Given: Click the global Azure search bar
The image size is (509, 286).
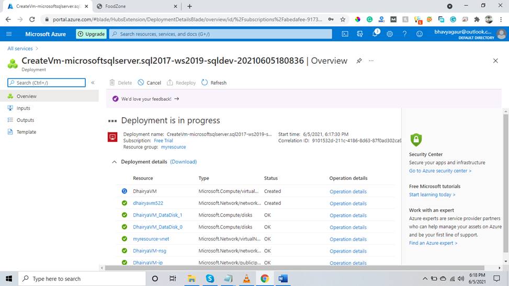Looking at the screenshot, I should coord(220,34).
